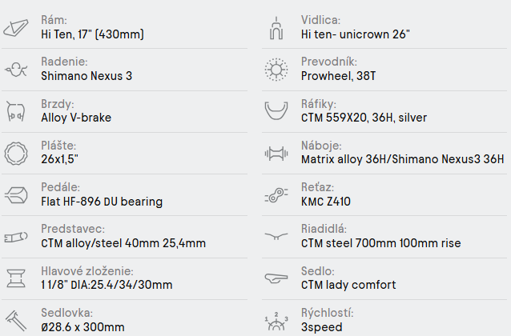
Task: Click the chain link icon beside Reťaz
Action: [276, 194]
